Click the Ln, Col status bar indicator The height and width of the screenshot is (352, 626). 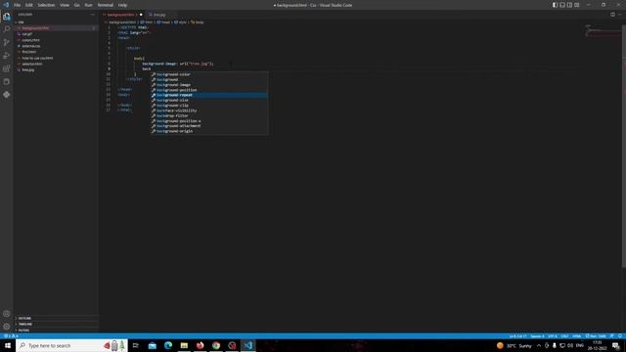coord(517,336)
